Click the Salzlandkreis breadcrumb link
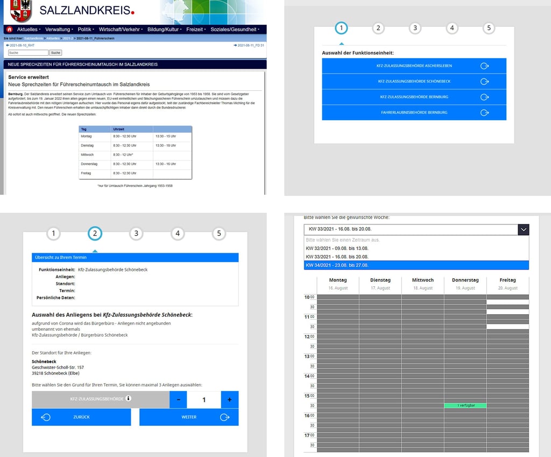Screen dimensions: 551x457 34,39
